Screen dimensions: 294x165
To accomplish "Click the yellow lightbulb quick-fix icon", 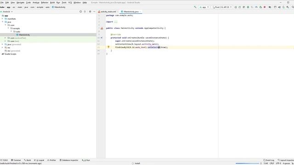I will pos(108,47).
